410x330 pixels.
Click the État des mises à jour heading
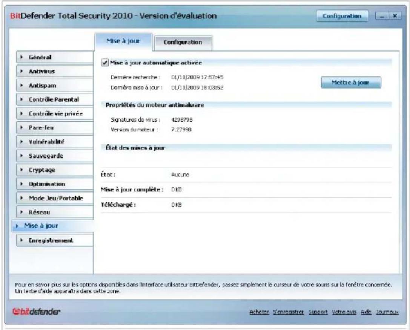coord(135,148)
